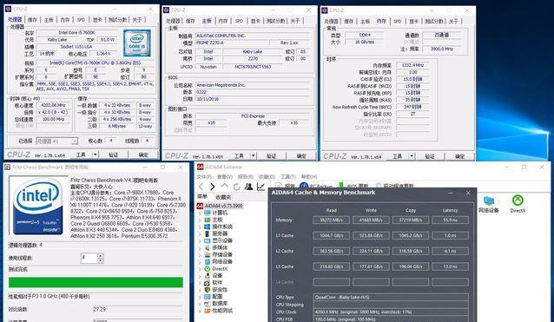This screenshot has height=322, width=554.
Task: Switch to 缓存 tab in processor CPU-Z window
Action: point(32,20)
